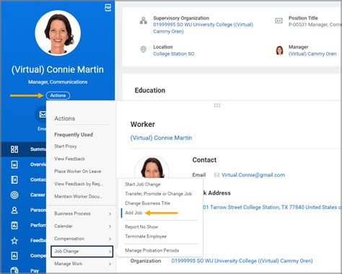
Task: Select the Career target icon
Action: [x=14, y=195]
